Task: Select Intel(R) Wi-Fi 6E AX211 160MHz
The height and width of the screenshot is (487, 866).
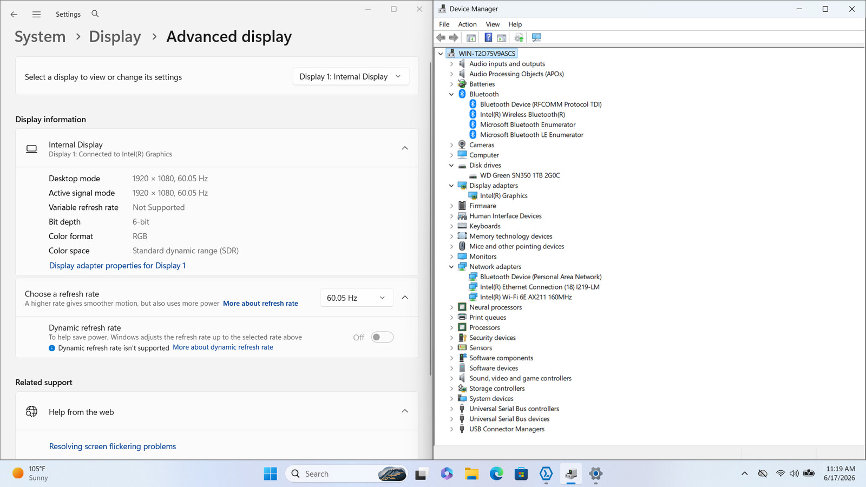Action: click(x=526, y=297)
